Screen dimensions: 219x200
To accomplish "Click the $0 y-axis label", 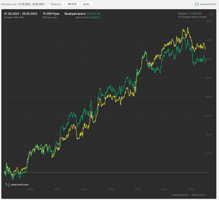I will pyautogui.click(x=207, y=172).
